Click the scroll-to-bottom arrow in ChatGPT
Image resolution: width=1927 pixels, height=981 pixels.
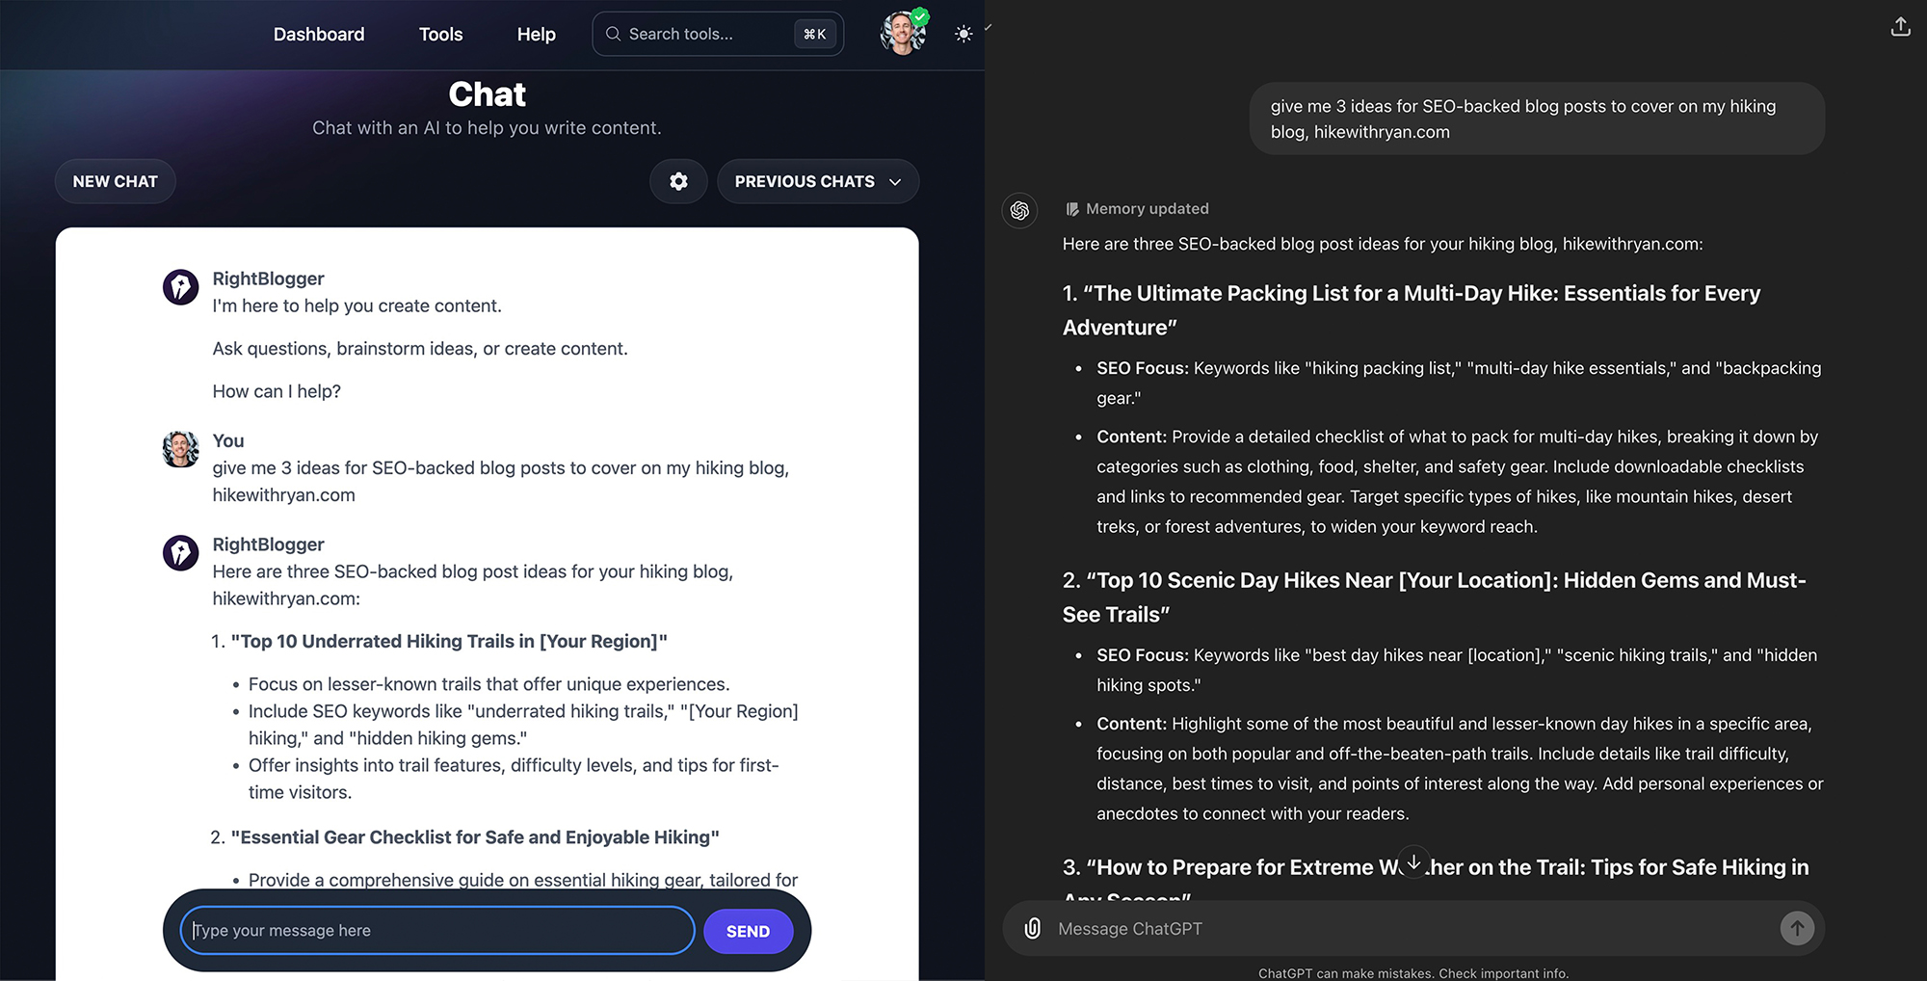tap(1413, 862)
